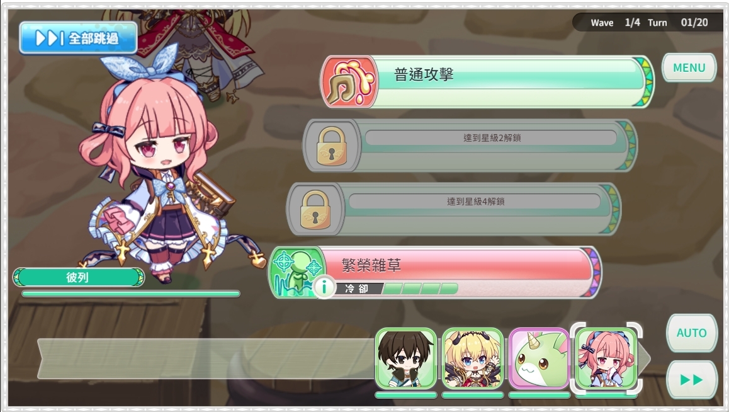Toggle AUTO battle mode
Image resolution: width=729 pixels, height=412 pixels.
click(x=691, y=333)
